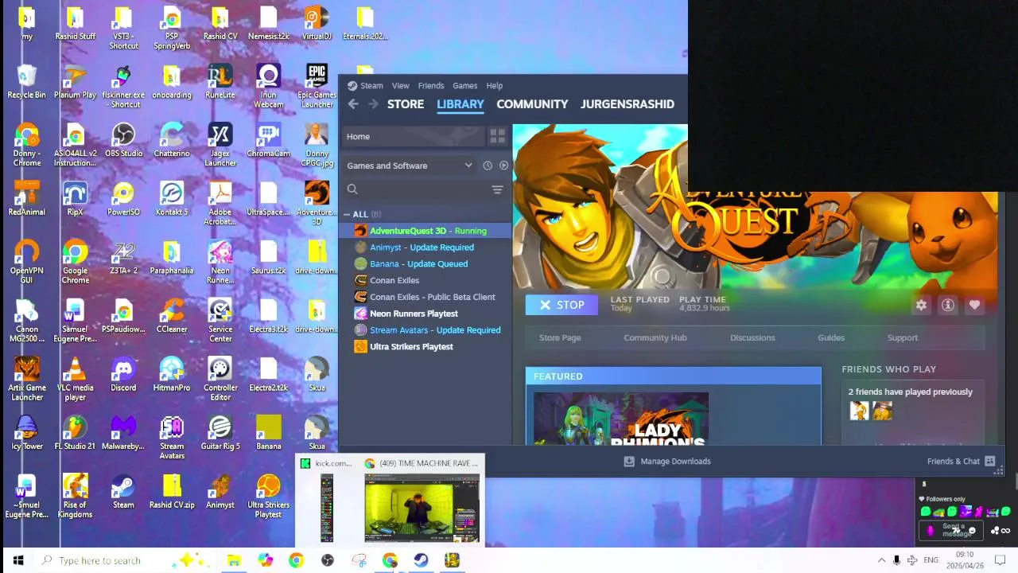Click the Lady Rhimion's featured thumbnail
Image resolution: width=1018 pixels, height=573 pixels.
[620, 419]
